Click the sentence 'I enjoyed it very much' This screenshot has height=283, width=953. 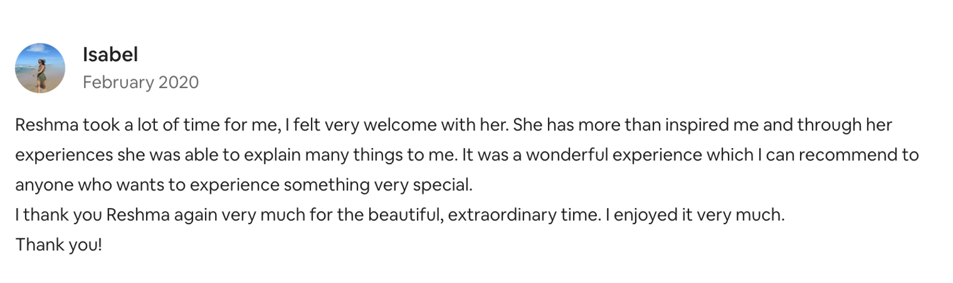(x=695, y=215)
